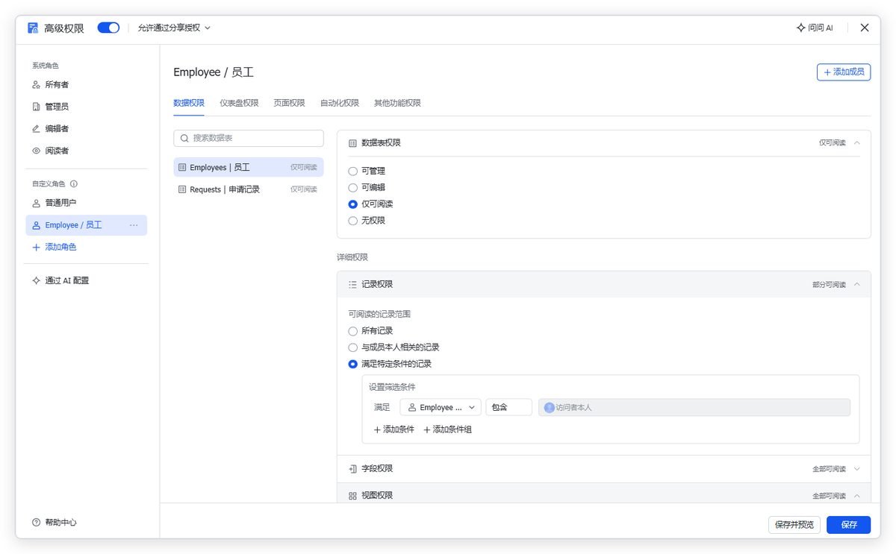Select the 无权限 radio option
The height and width of the screenshot is (554, 896).
[353, 221]
